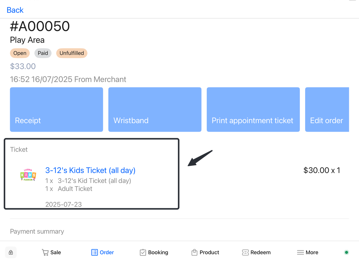Viewport: 359px width, 264px height.
Task: Open the 3-12's Kids Ticket (all day) link
Action: [90, 170]
